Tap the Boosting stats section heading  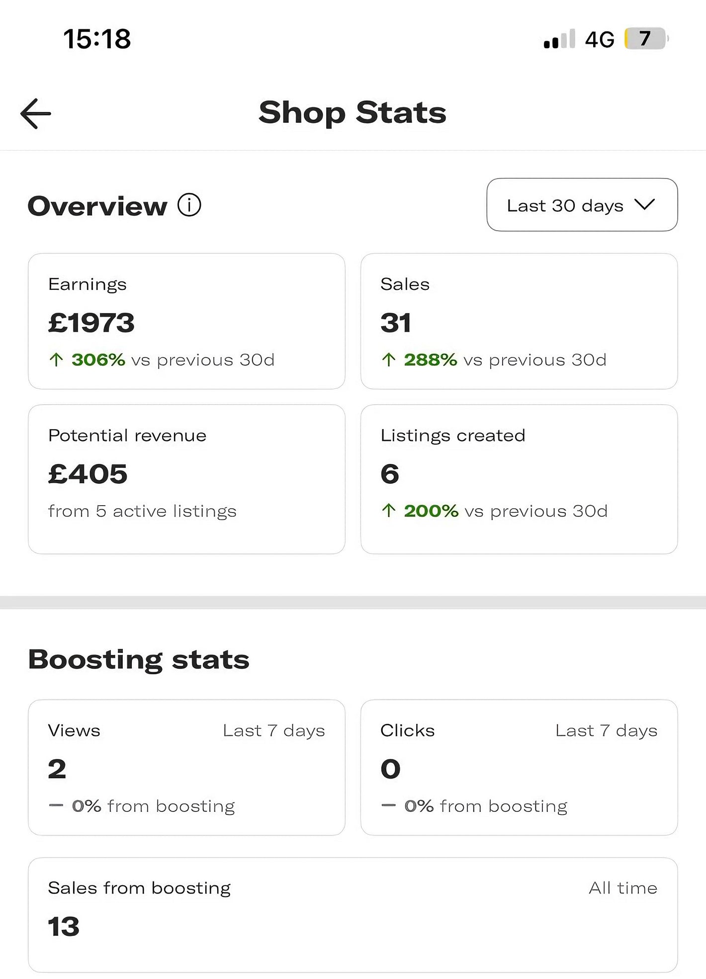(x=139, y=660)
